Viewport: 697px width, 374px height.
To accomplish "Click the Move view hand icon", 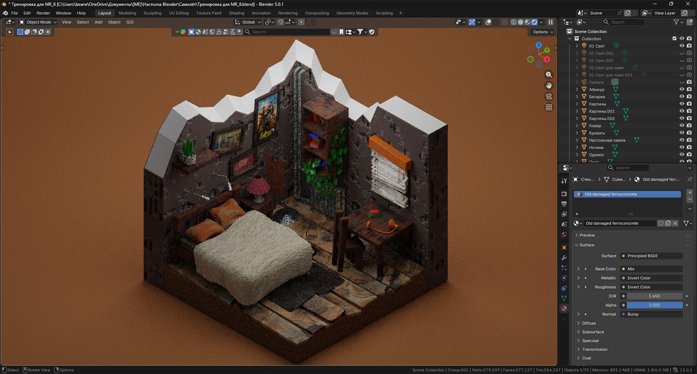I will (x=549, y=86).
